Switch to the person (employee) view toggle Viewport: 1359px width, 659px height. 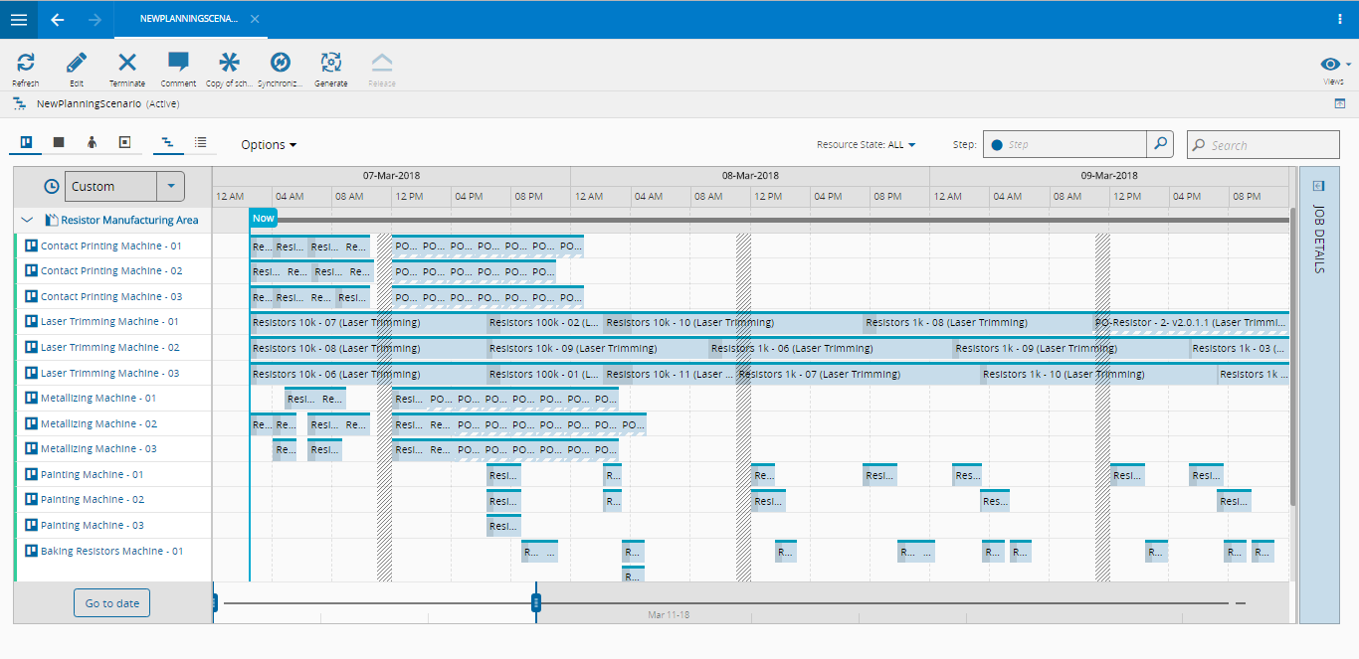(x=92, y=143)
